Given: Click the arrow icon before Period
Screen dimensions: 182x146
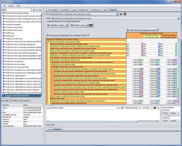Looking at the screenshot, I should [72, 25].
